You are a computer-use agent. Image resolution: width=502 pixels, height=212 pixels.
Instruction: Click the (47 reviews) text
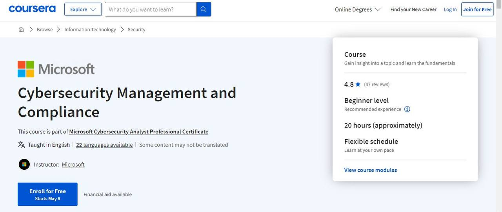pyautogui.click(x=376, y=84)
